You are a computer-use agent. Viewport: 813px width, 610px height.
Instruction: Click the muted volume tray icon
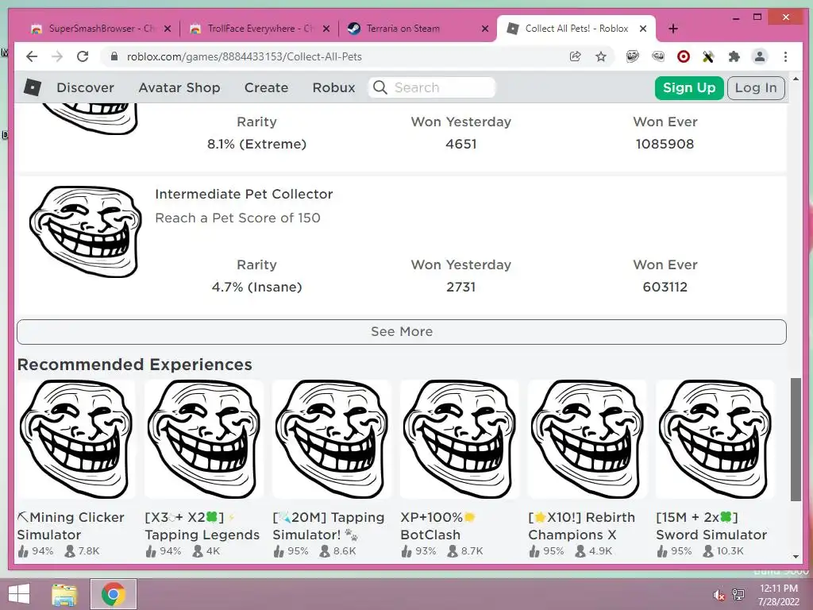[719, 594]
